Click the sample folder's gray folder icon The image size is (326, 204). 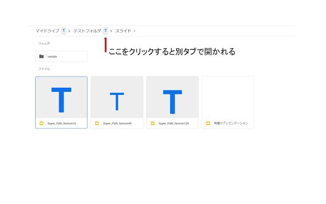click(41, 57)
